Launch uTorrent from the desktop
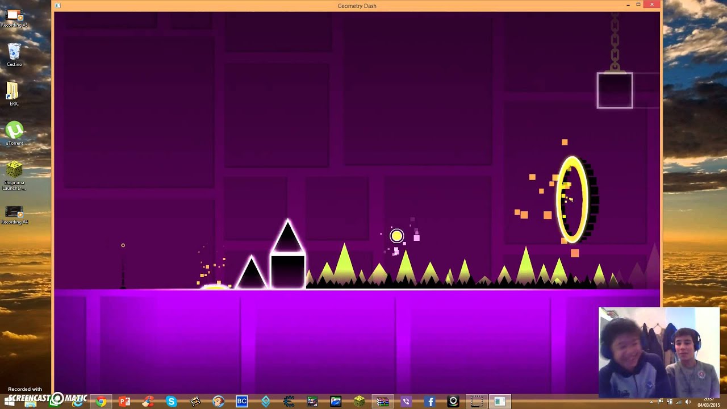 [x=14, y=133]
